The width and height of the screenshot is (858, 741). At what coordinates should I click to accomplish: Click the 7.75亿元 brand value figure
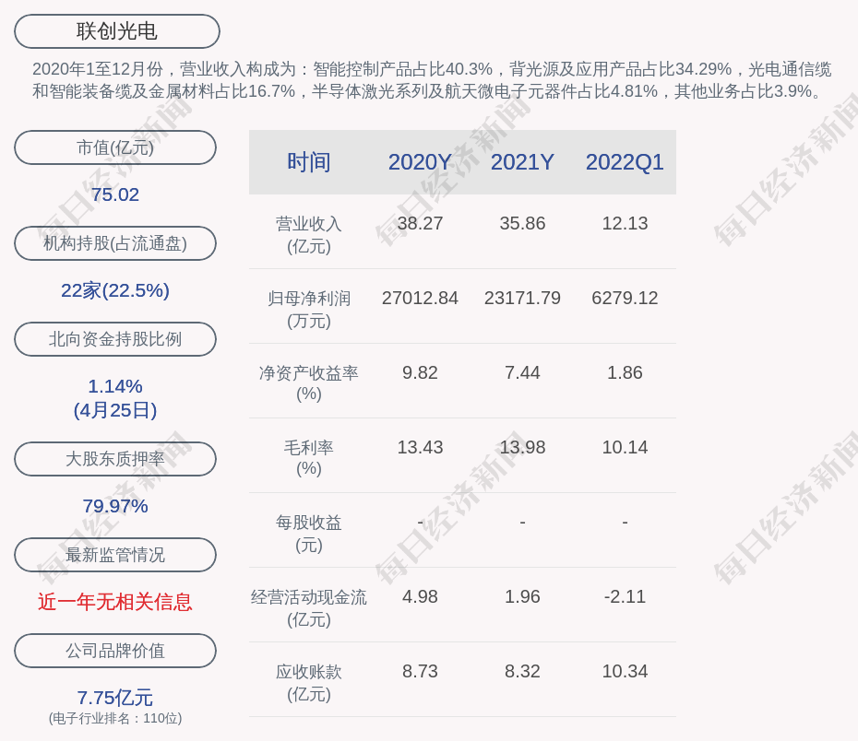[x=115, y=698]
